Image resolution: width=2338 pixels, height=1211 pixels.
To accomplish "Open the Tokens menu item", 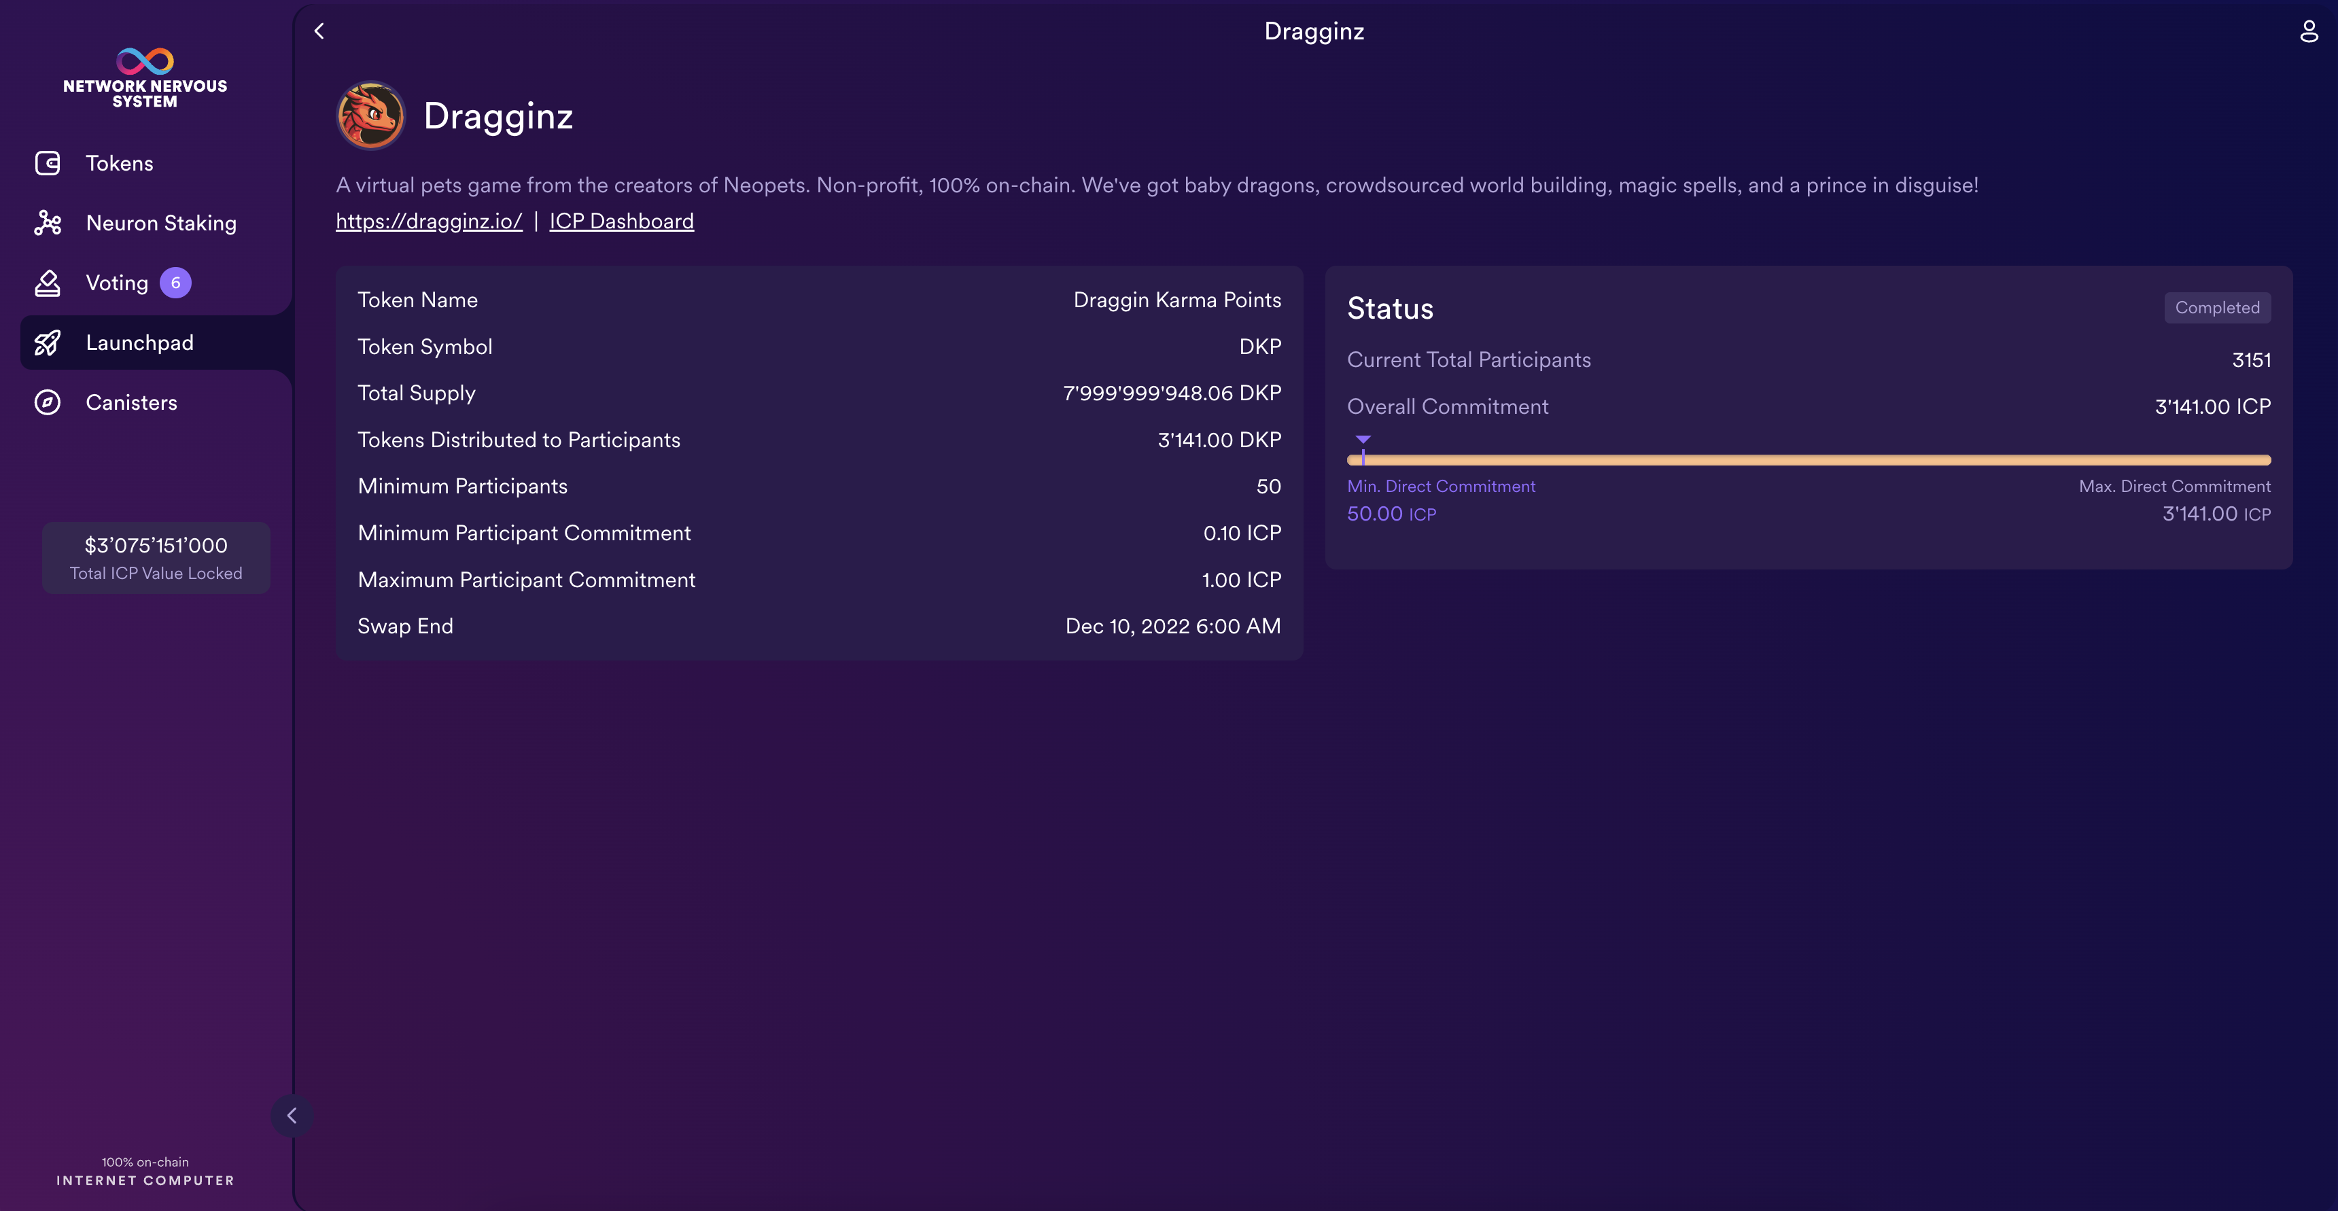I will [120, 163].
